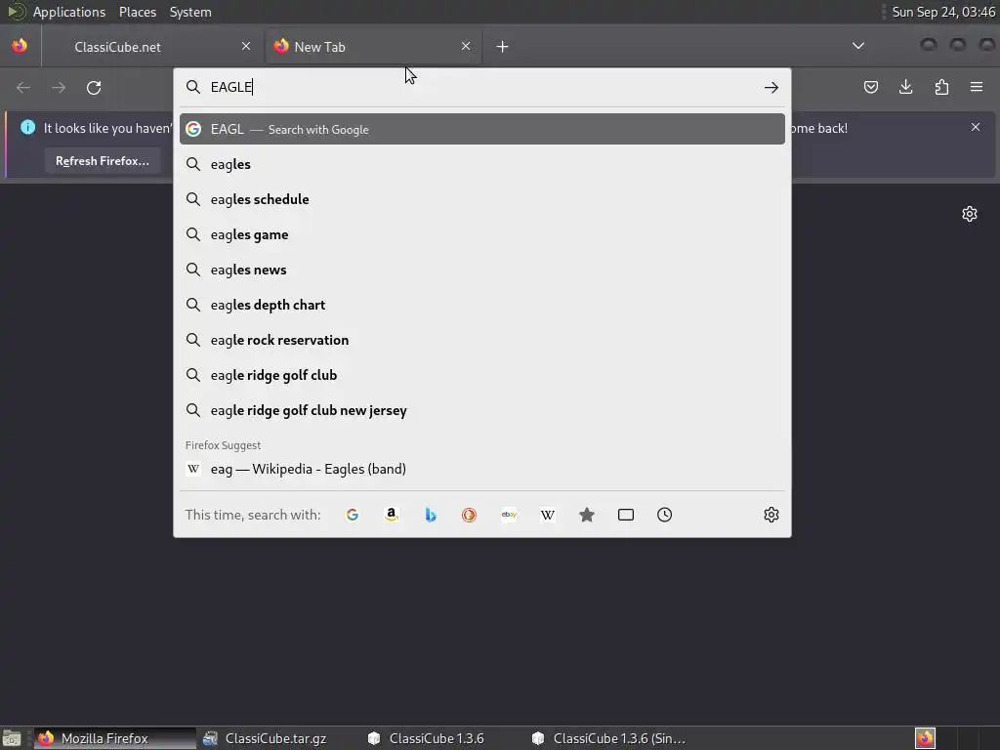Open the System menu
Image resolution: width=1000 pixels, height=750 pixels.
coord(190,12)
